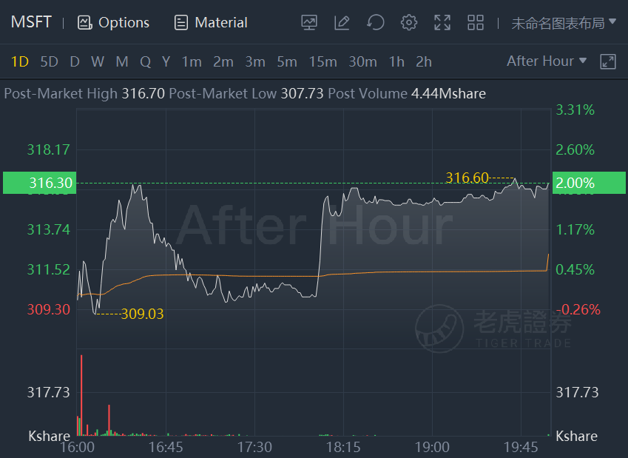This screenshot has height=458, width=628.
Task: Toggle fullscreen with the corner-brackets icon
Action: [x=442, y=22]
